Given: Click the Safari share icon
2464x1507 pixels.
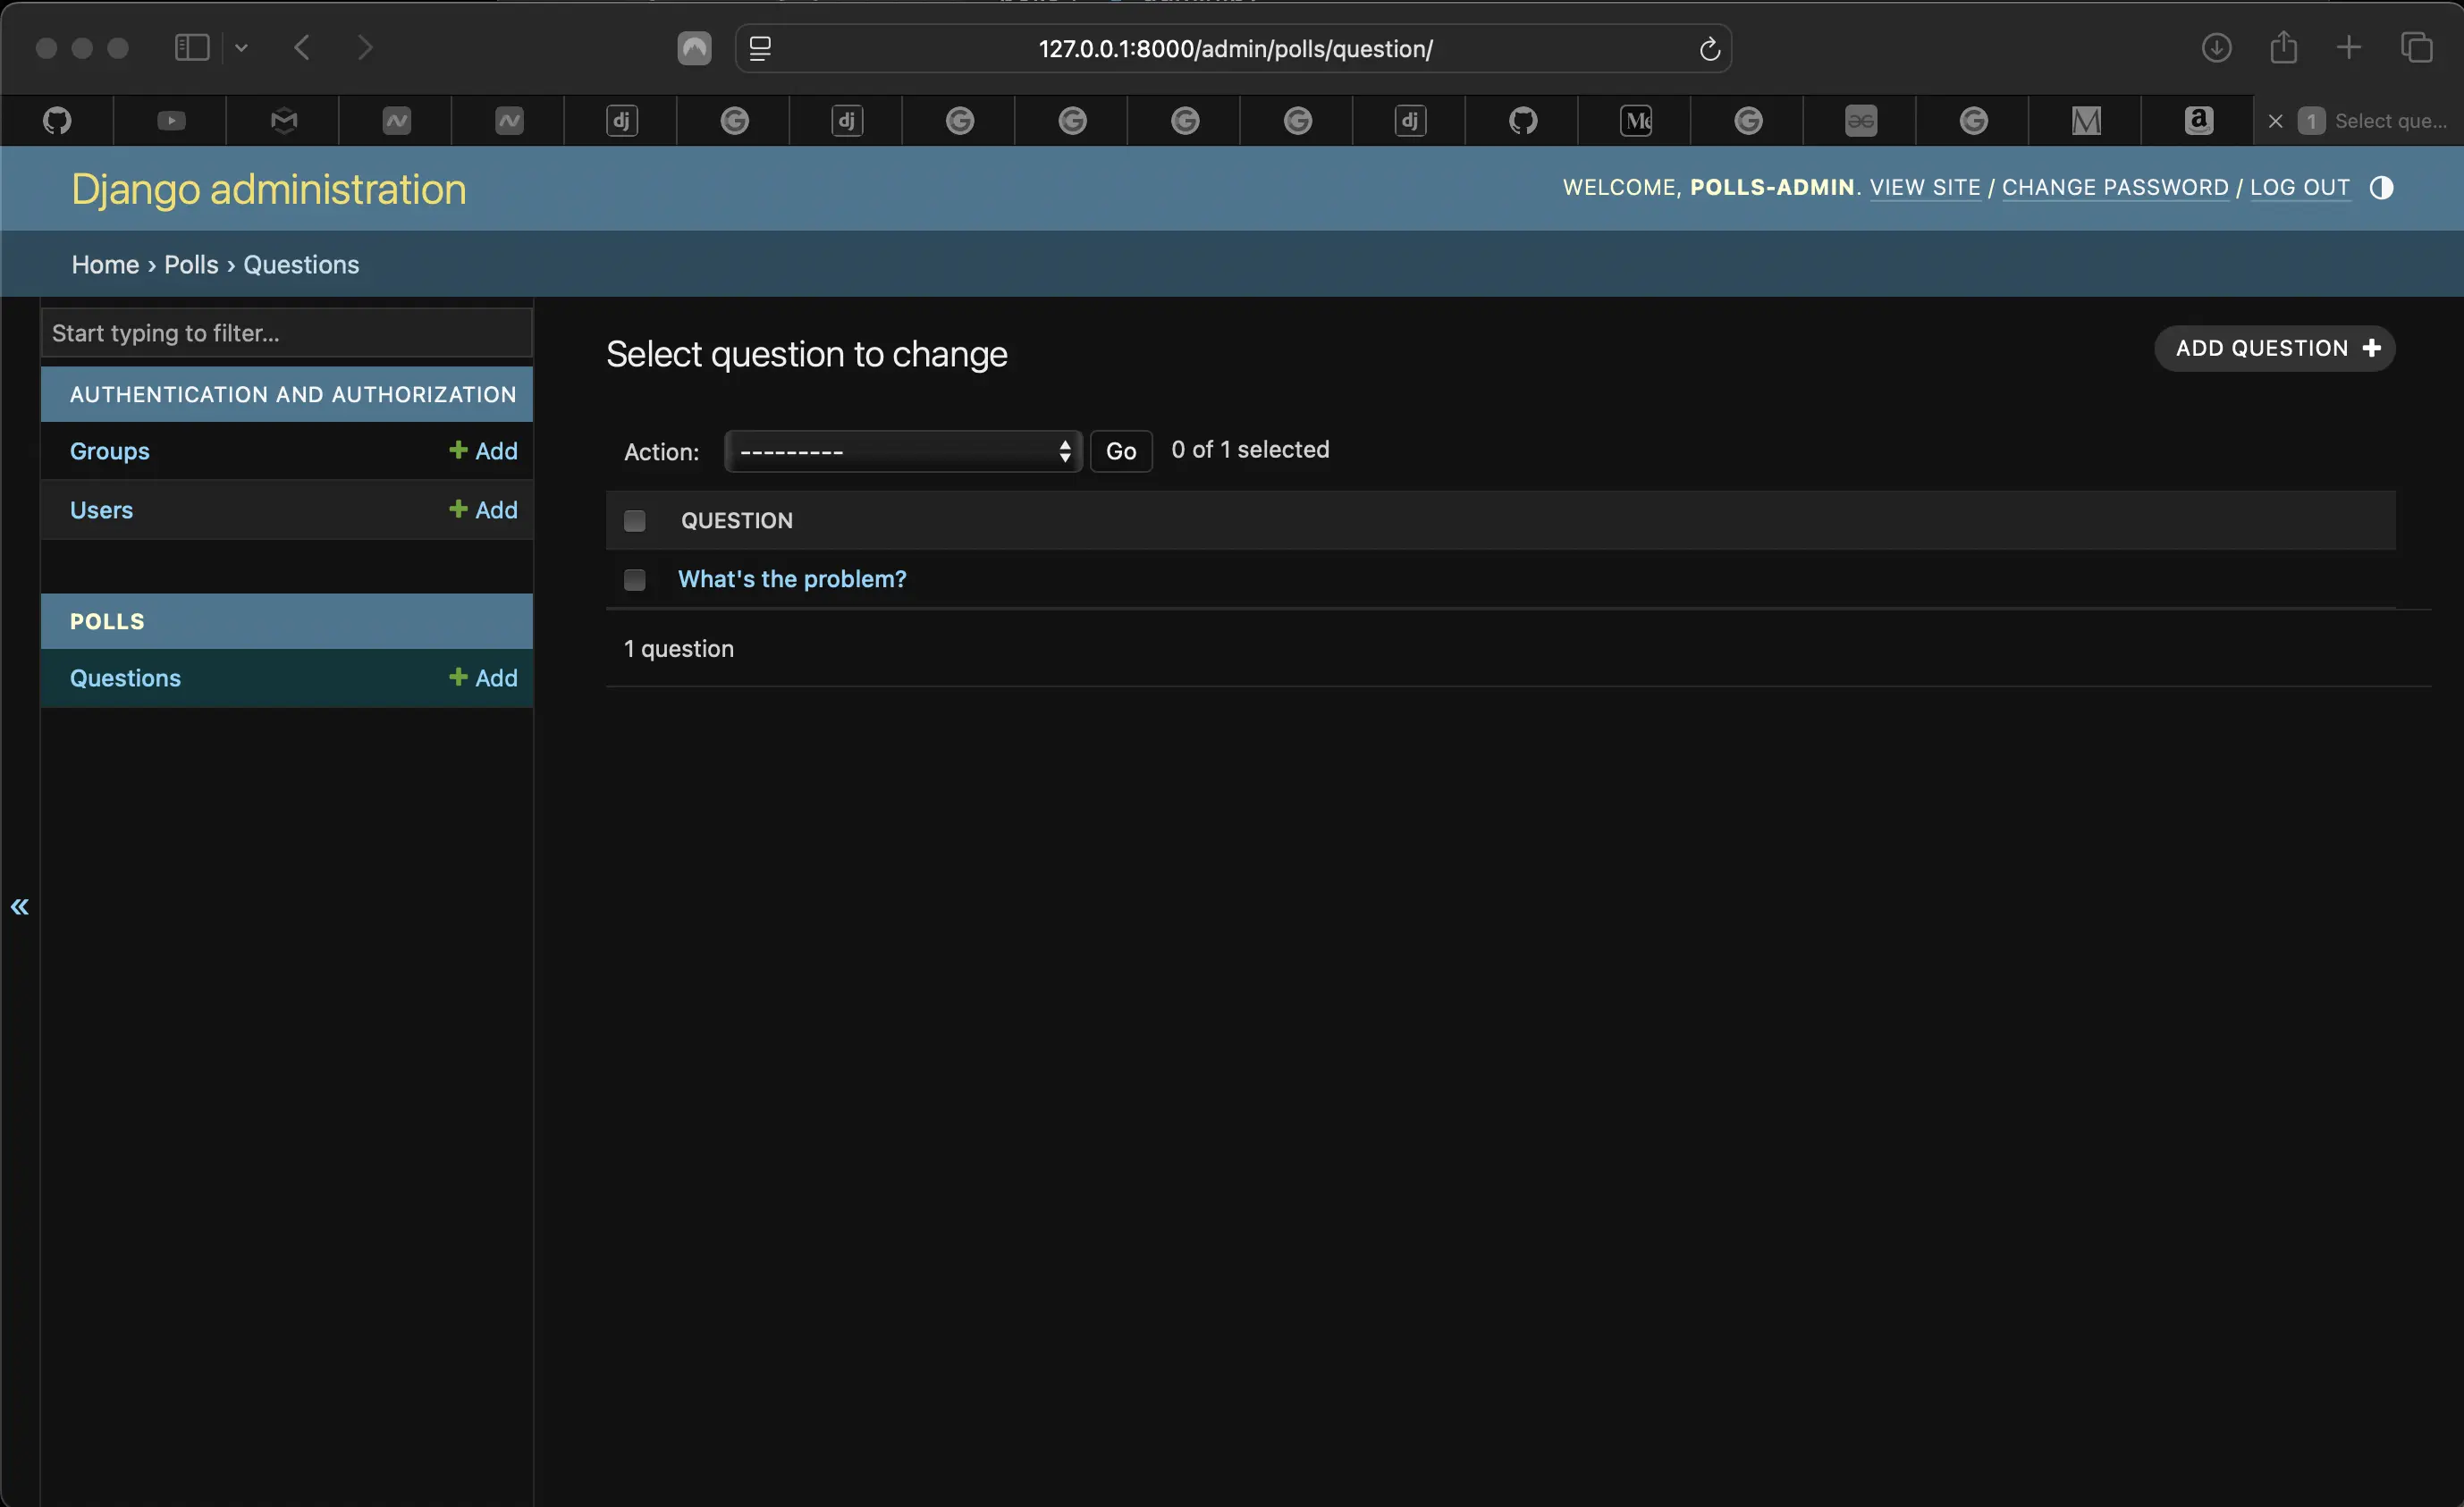Looking at the screenshot, I should [x=2283, y=47].
